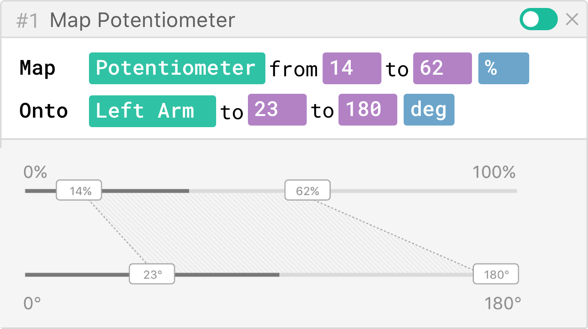The height and width of the screenshot is (329, 588).
Task: Click the output maximum field showing 180
Action: click(367, 110)
